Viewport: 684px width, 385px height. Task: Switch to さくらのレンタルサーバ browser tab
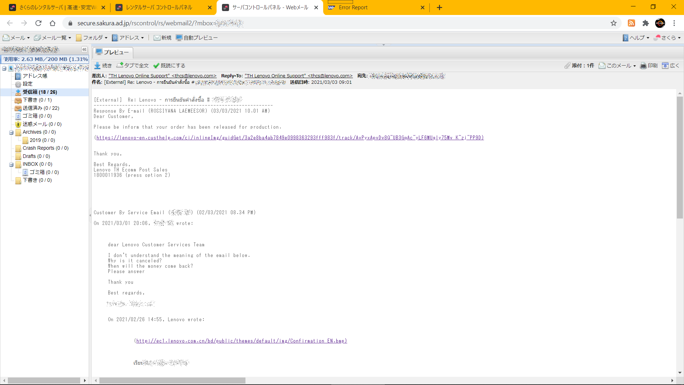[x=57, y=7]
